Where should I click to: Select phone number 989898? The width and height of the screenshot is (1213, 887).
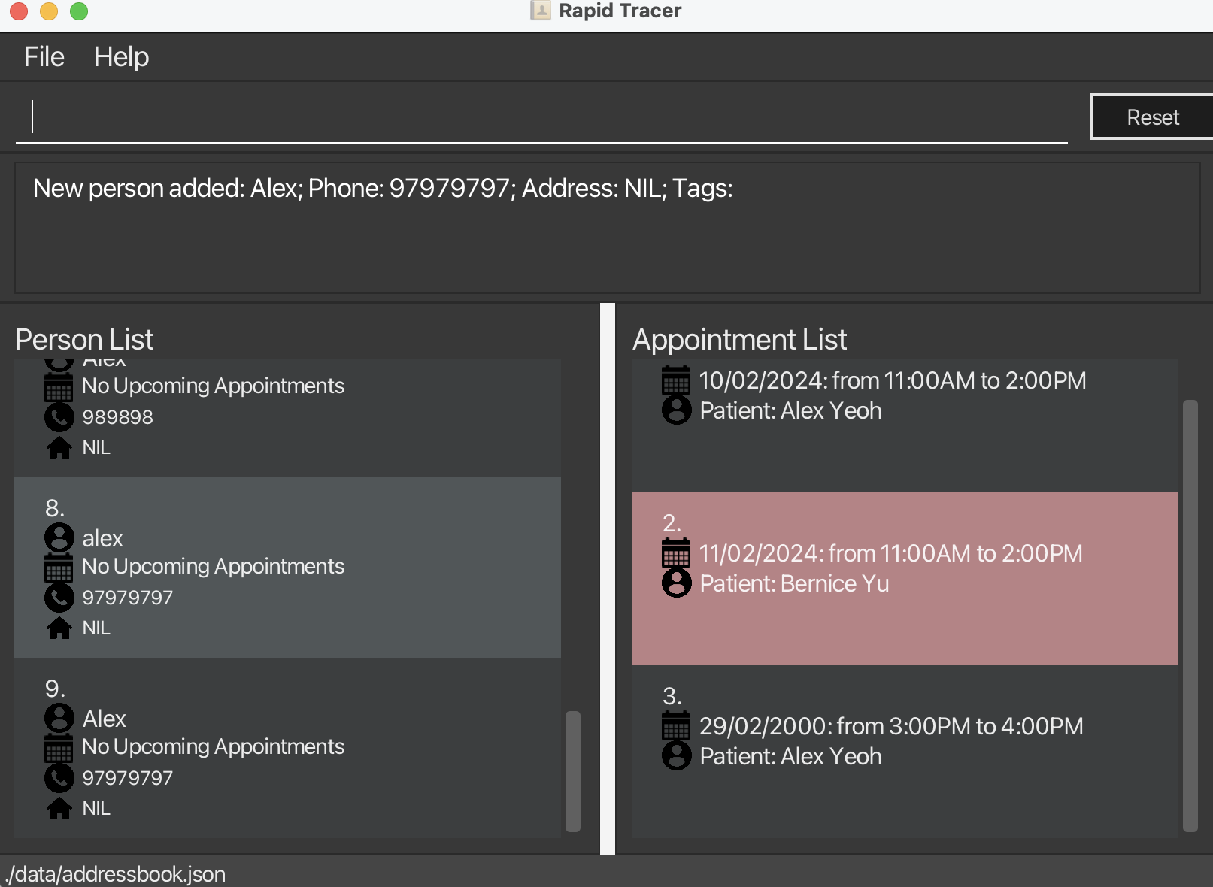coord(118,417)
